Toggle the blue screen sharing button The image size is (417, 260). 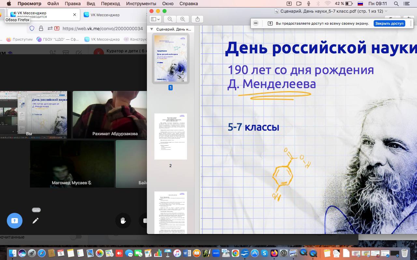pos(15,221)
